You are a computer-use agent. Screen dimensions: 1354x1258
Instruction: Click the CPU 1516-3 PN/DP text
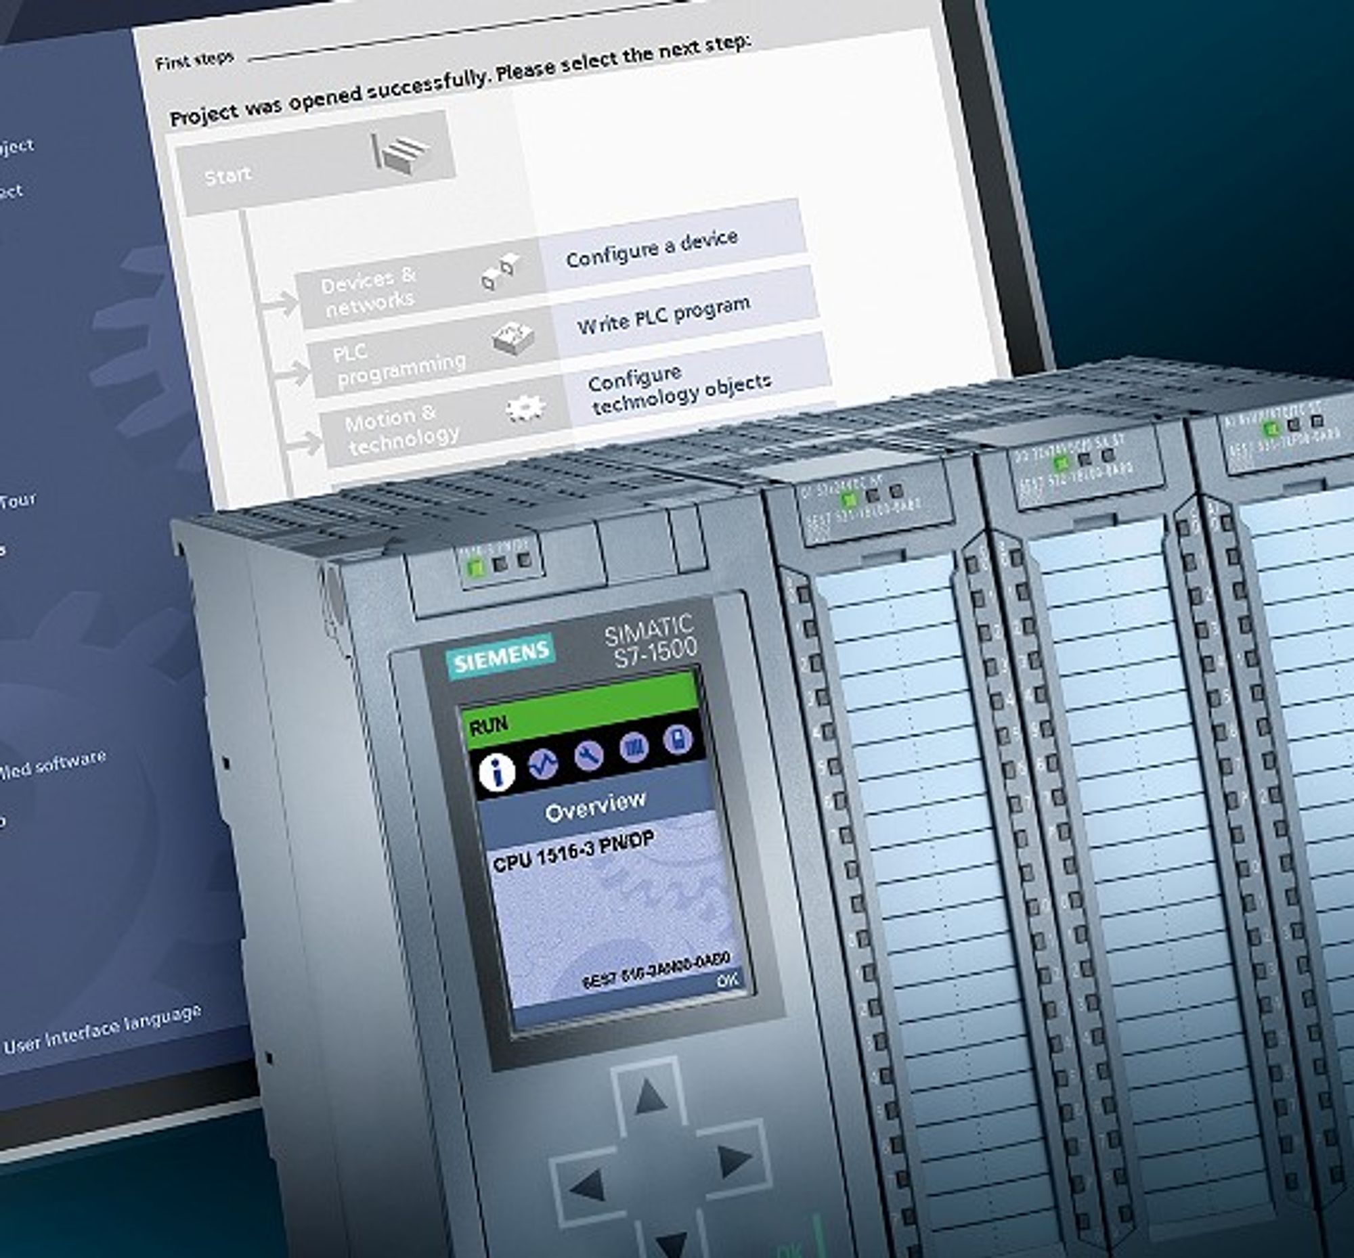[x=573, y=851]
